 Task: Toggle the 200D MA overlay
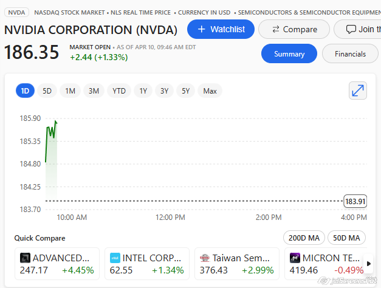tap(304, 238)
